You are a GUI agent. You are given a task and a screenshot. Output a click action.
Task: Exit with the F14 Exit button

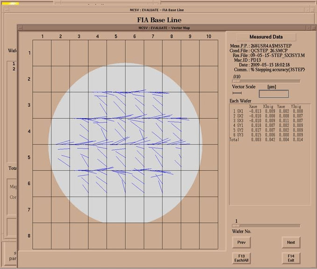tap(291, 258)
